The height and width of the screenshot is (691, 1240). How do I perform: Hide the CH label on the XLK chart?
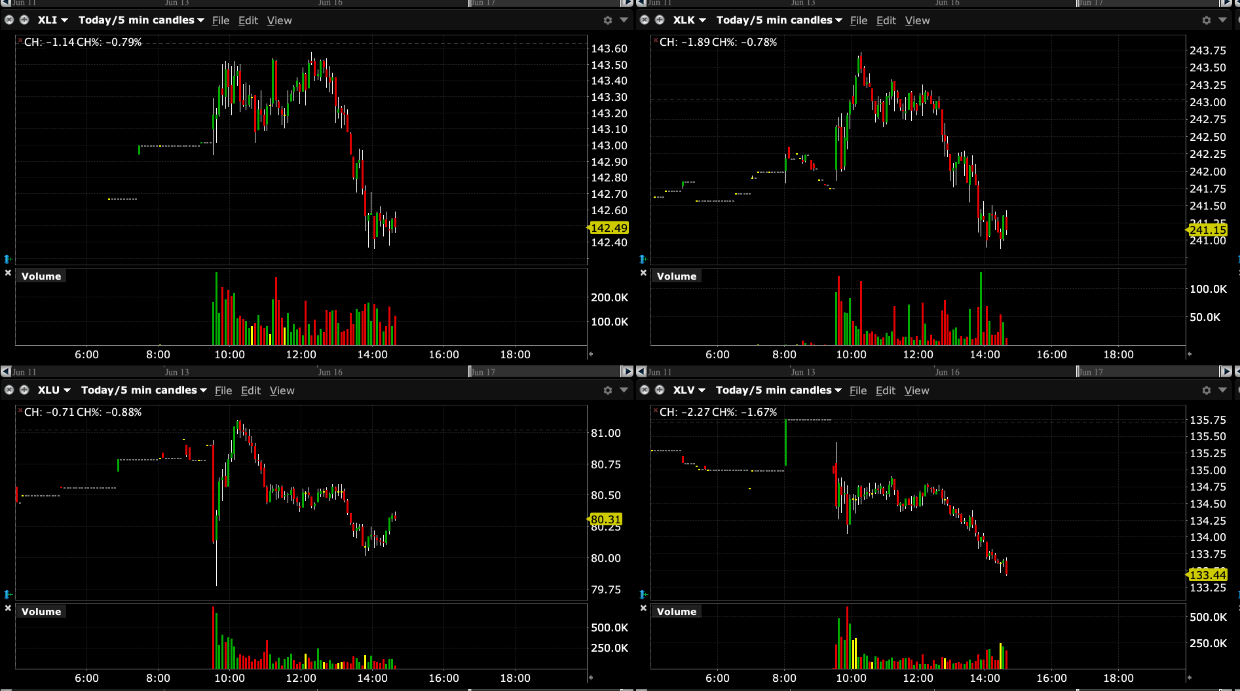(656, 41)
